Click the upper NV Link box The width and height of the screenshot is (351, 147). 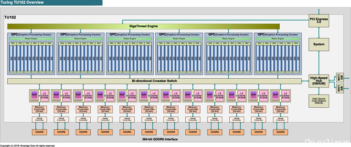tap(340, 78)
